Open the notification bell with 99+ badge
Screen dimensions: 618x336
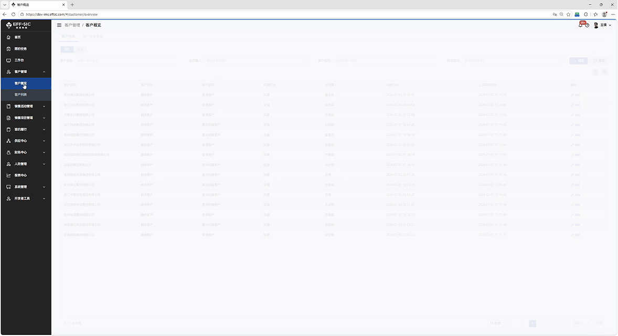pyautogui.click(x=581, y=25)
